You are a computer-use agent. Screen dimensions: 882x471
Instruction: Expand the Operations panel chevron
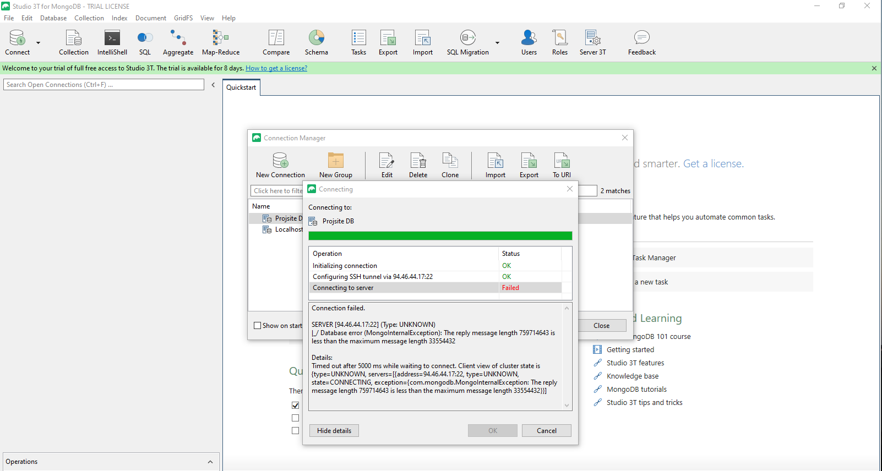tap(210, 462)
